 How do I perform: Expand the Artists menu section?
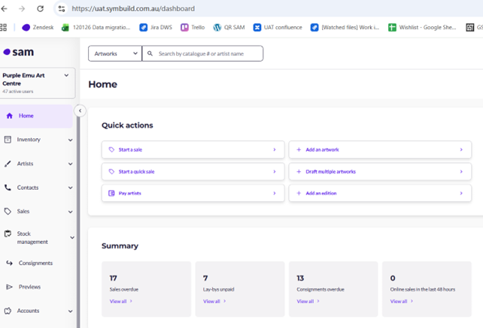pyautogui.click(x=70, y=164)
